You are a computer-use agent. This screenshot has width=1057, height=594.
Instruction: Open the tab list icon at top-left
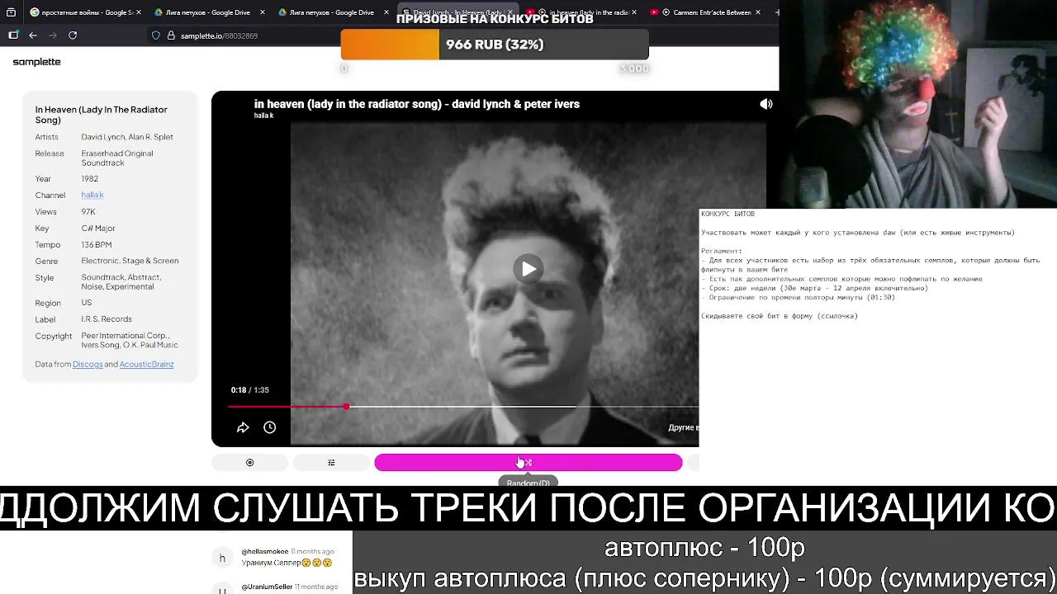coord(11,12)
